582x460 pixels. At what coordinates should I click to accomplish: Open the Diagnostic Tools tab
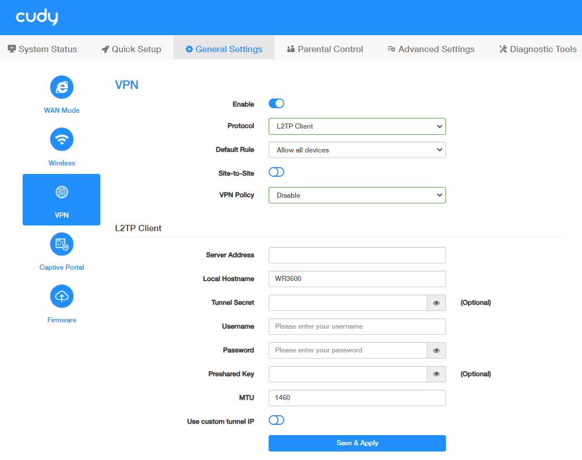point(537,49)
